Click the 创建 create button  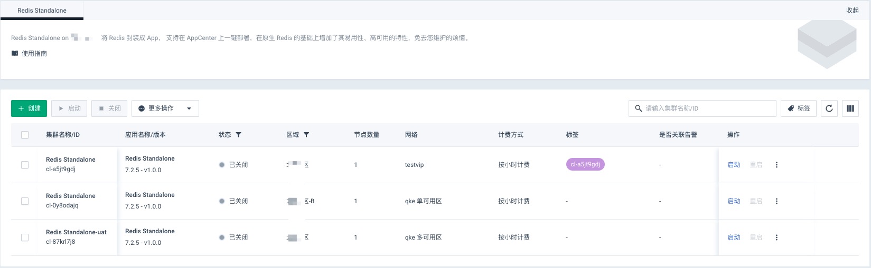tap(29, 108)
